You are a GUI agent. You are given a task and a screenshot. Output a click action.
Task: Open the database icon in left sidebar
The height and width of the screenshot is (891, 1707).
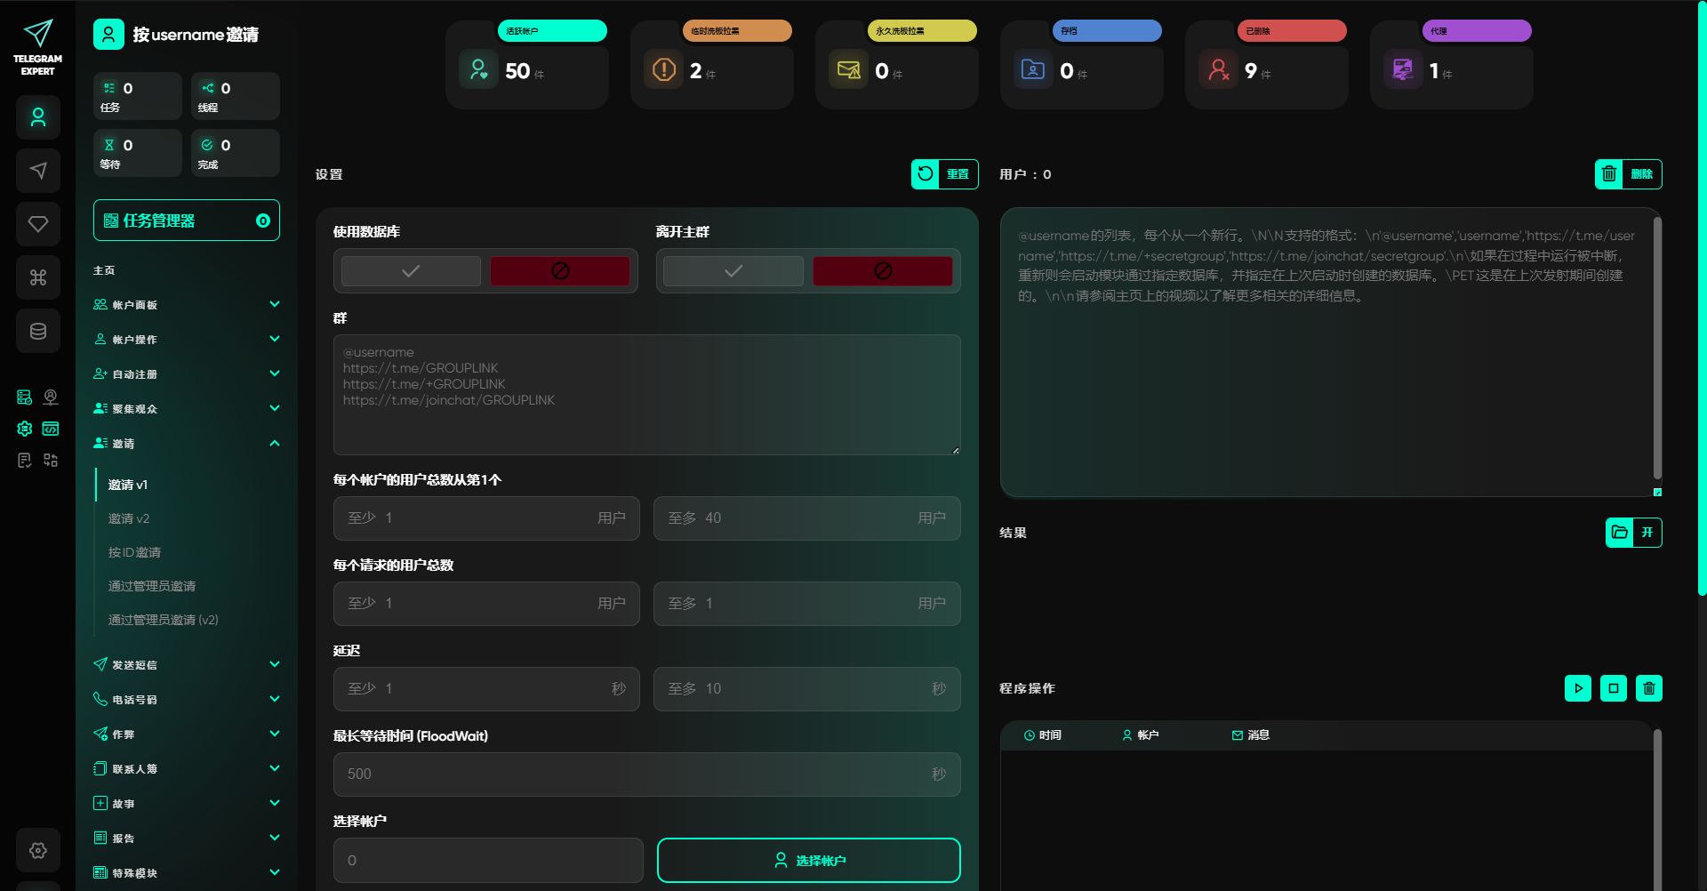tap(38, 331)
